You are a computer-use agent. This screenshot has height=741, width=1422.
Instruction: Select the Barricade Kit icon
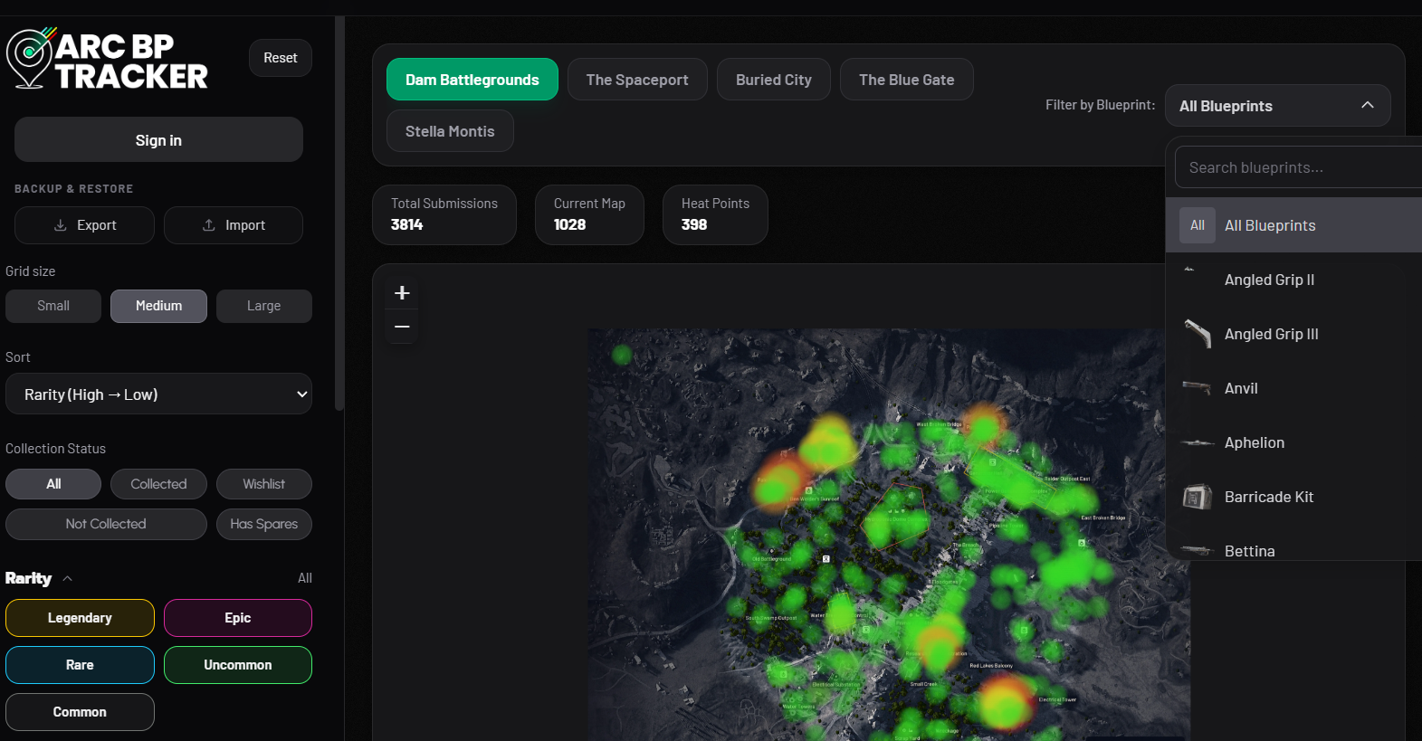(1197, 497)
